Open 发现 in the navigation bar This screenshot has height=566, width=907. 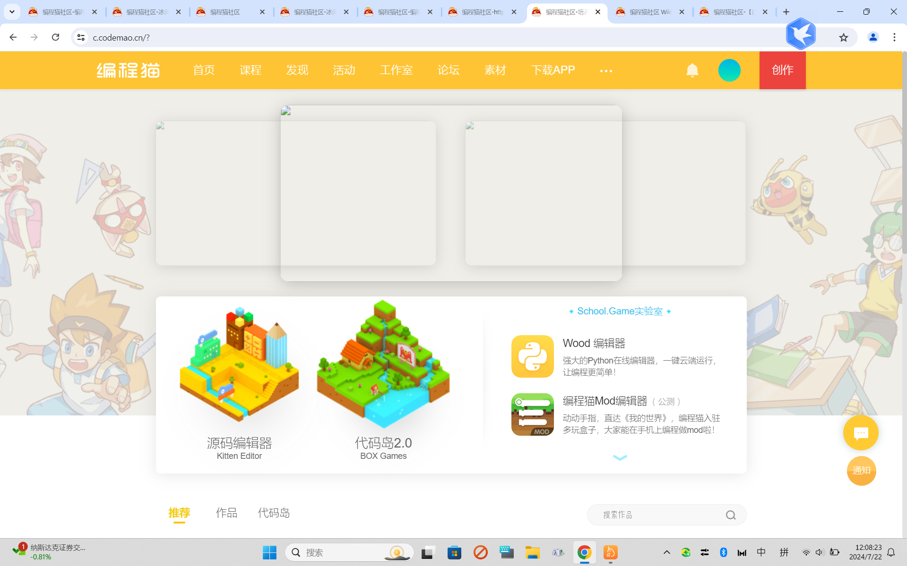tap(297, 70)
